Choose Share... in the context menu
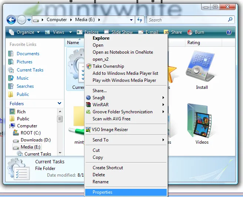This screenshot has width=243, height=197. tap(126, 91)
